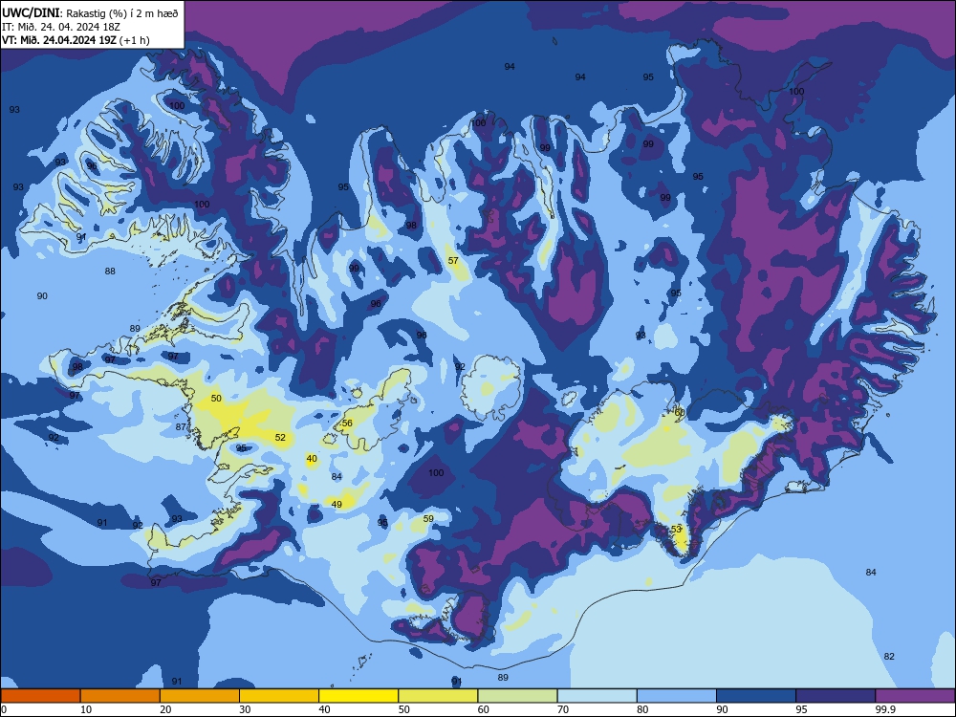Click the legend scale label '30'
Screen dimensions: 956x717
pyautogui.click(x=245, y=709)
